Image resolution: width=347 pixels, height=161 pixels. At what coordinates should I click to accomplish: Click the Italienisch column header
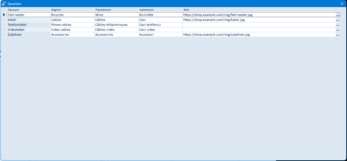click(x=160, y=10)
